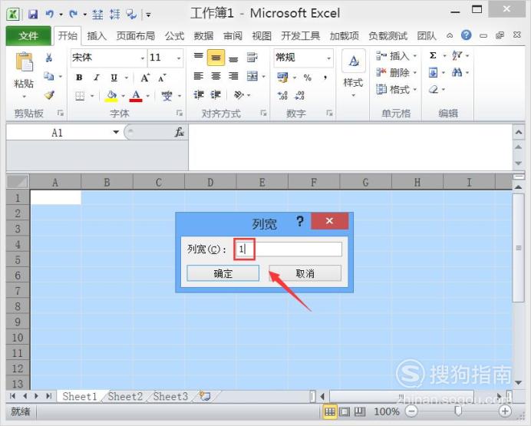Toggle Underline formatting
The image size is (531, 426).
(114, 78)
